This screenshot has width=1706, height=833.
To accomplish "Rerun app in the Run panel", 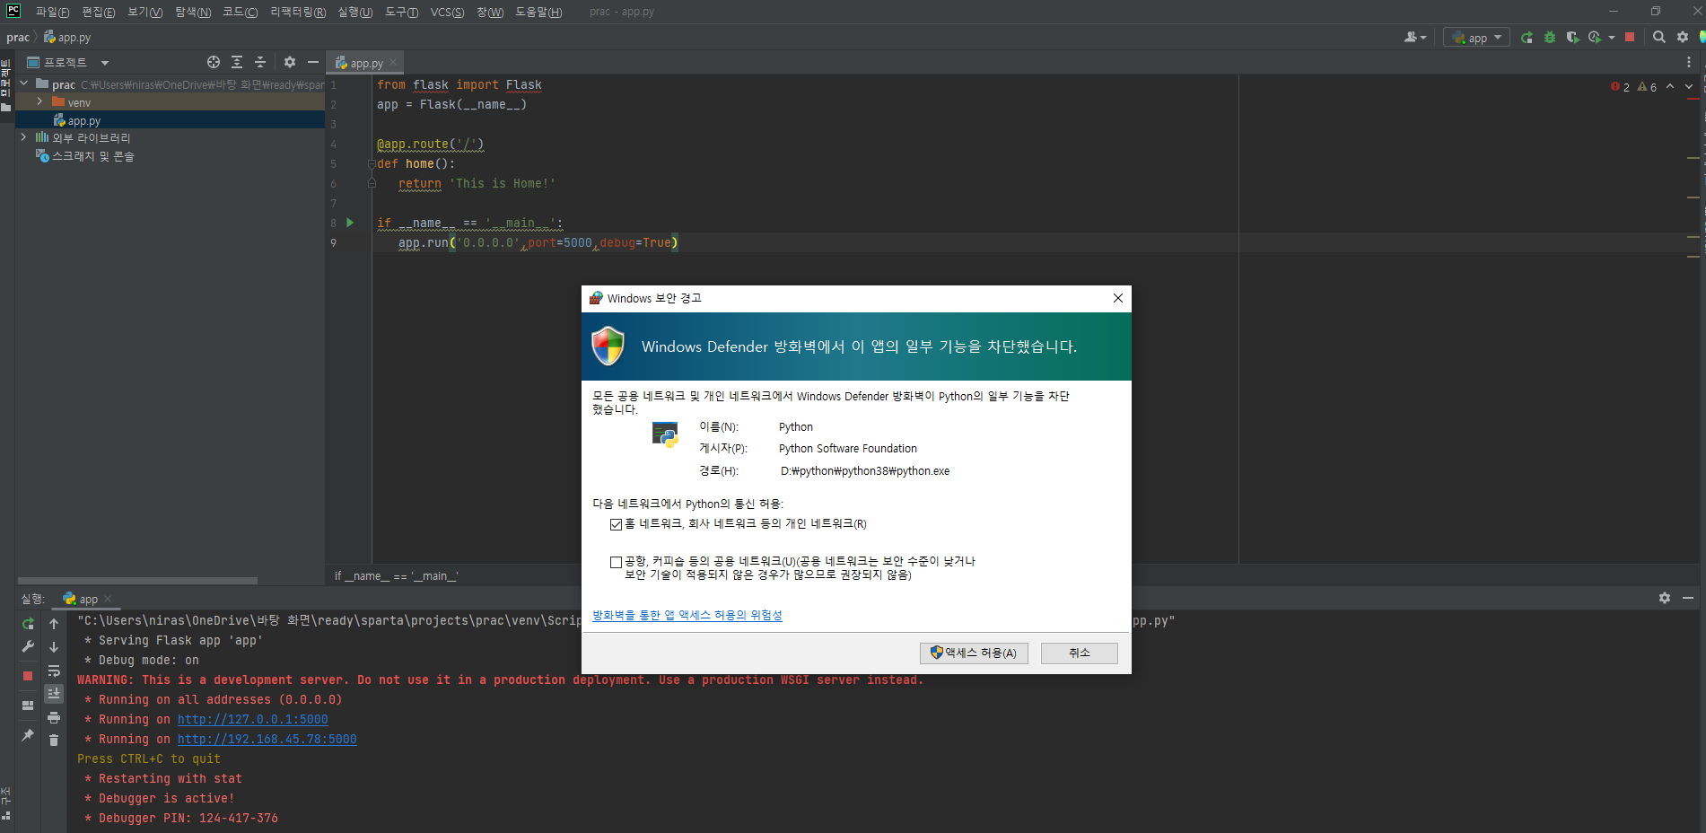I will pos(28,624).
